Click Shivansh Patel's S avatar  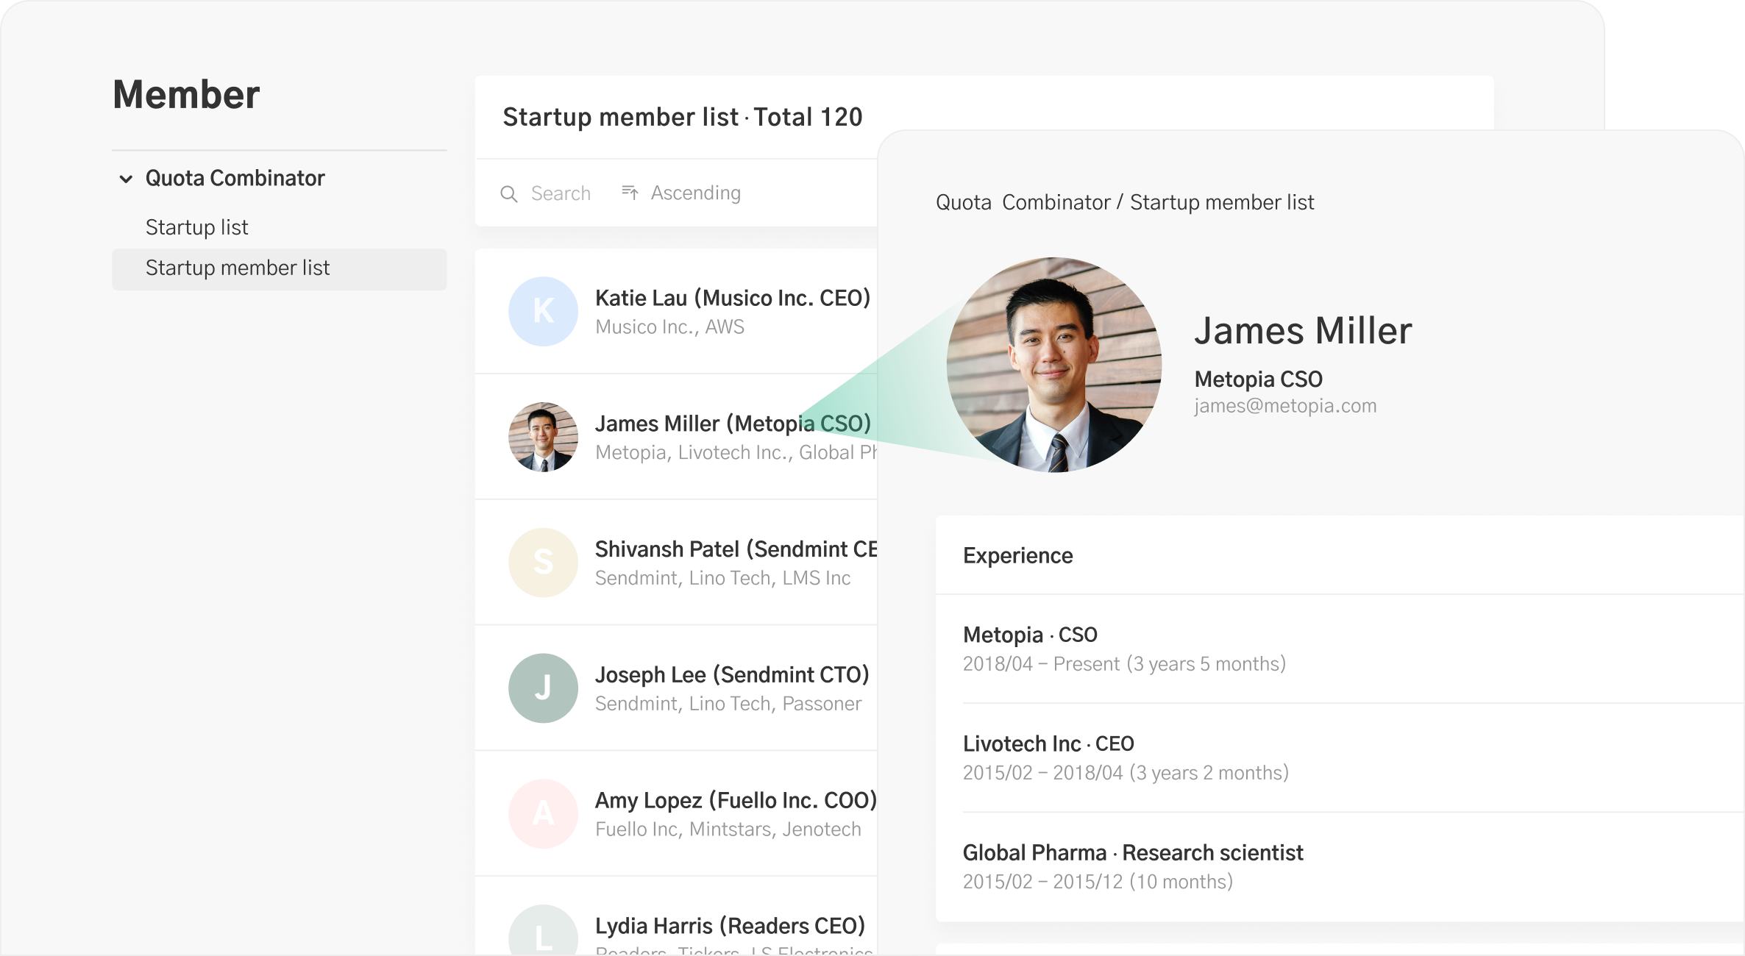pyautogui.click(x=543, y=563)
